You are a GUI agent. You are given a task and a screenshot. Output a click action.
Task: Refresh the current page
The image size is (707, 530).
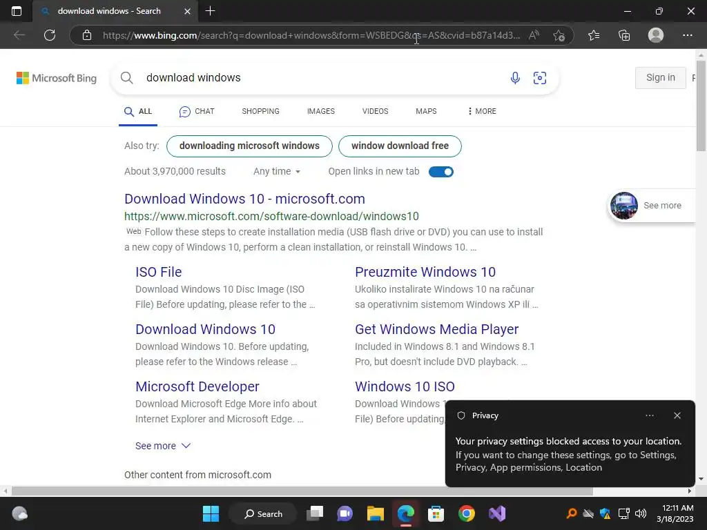[x=50, y=35]
